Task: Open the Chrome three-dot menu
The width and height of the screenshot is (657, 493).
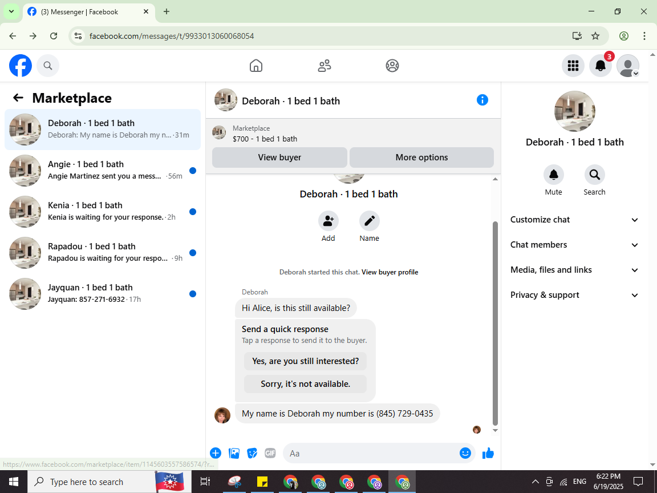Action: (644, 36)
